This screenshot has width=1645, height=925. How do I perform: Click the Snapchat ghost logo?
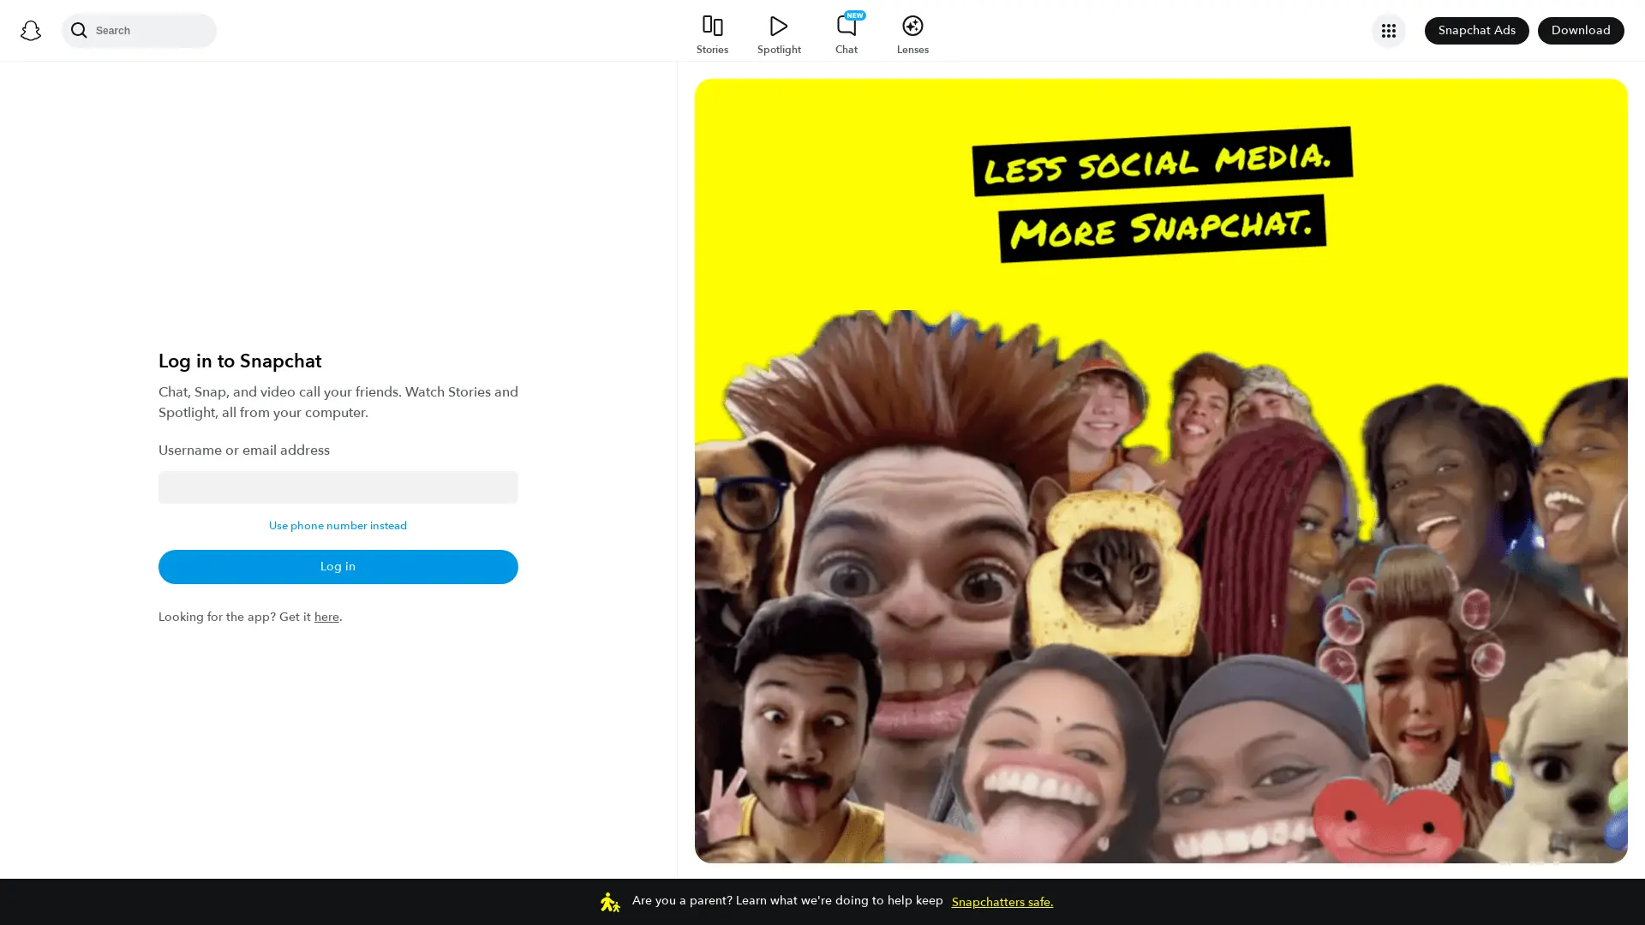click(x=31, y=30)
